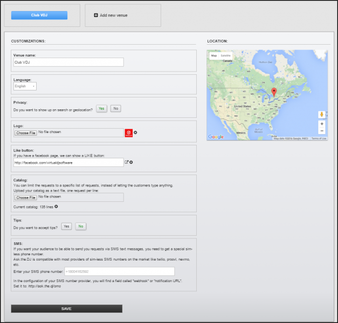Select the Street View pegman on the map
Viewport: 338px width, 323px height.
(x=322, y=114)
